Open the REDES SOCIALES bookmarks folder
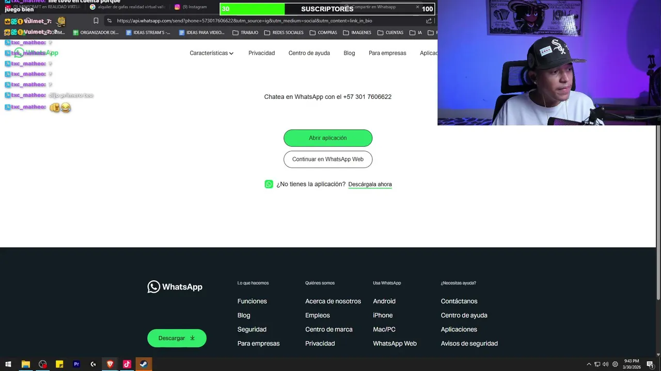The height and width of the screenshot is (371, 661). (284, 32)
